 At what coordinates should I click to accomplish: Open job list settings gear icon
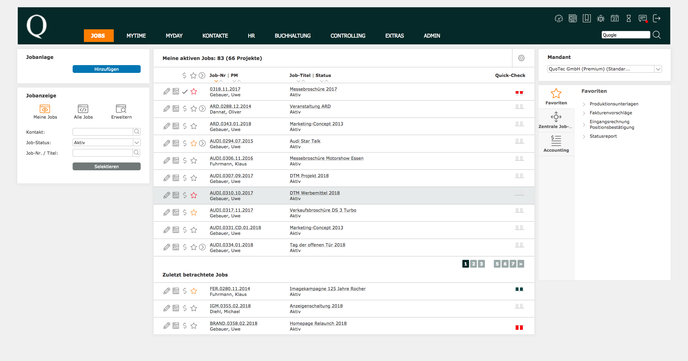click(x=521, y=58)
